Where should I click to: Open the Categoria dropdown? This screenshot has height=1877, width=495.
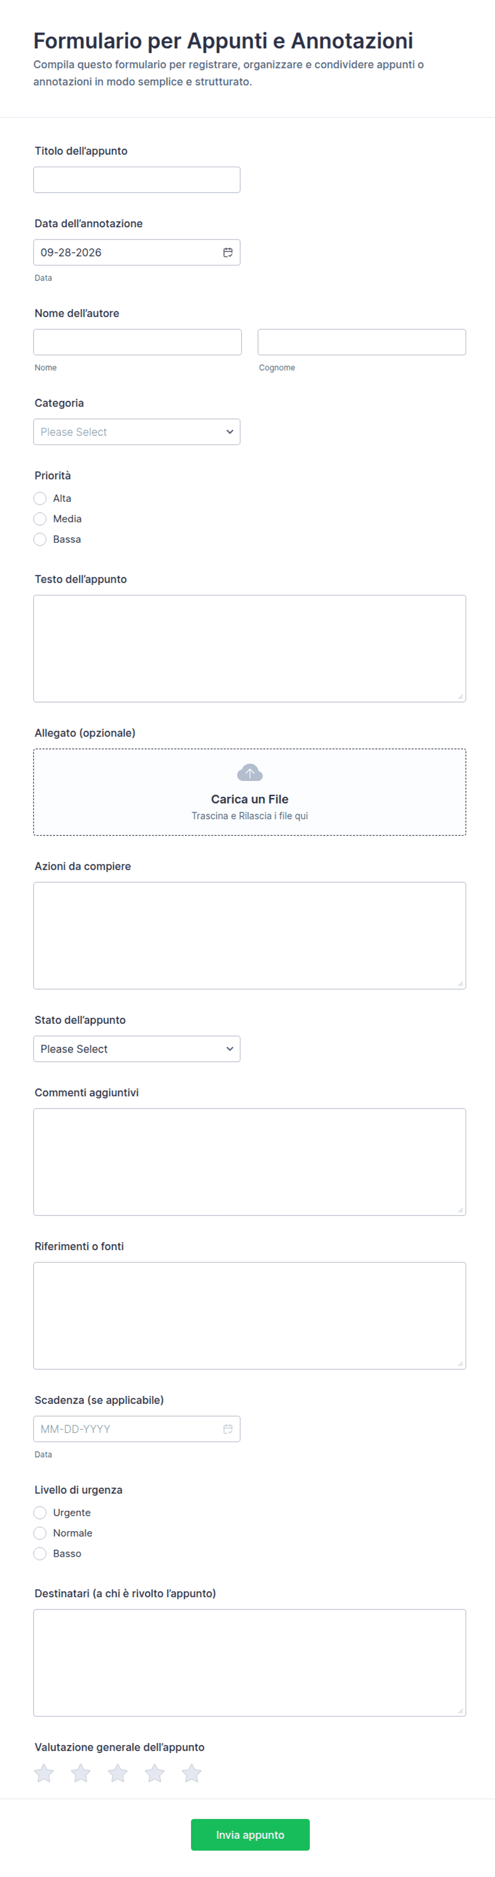click(136, 432)
